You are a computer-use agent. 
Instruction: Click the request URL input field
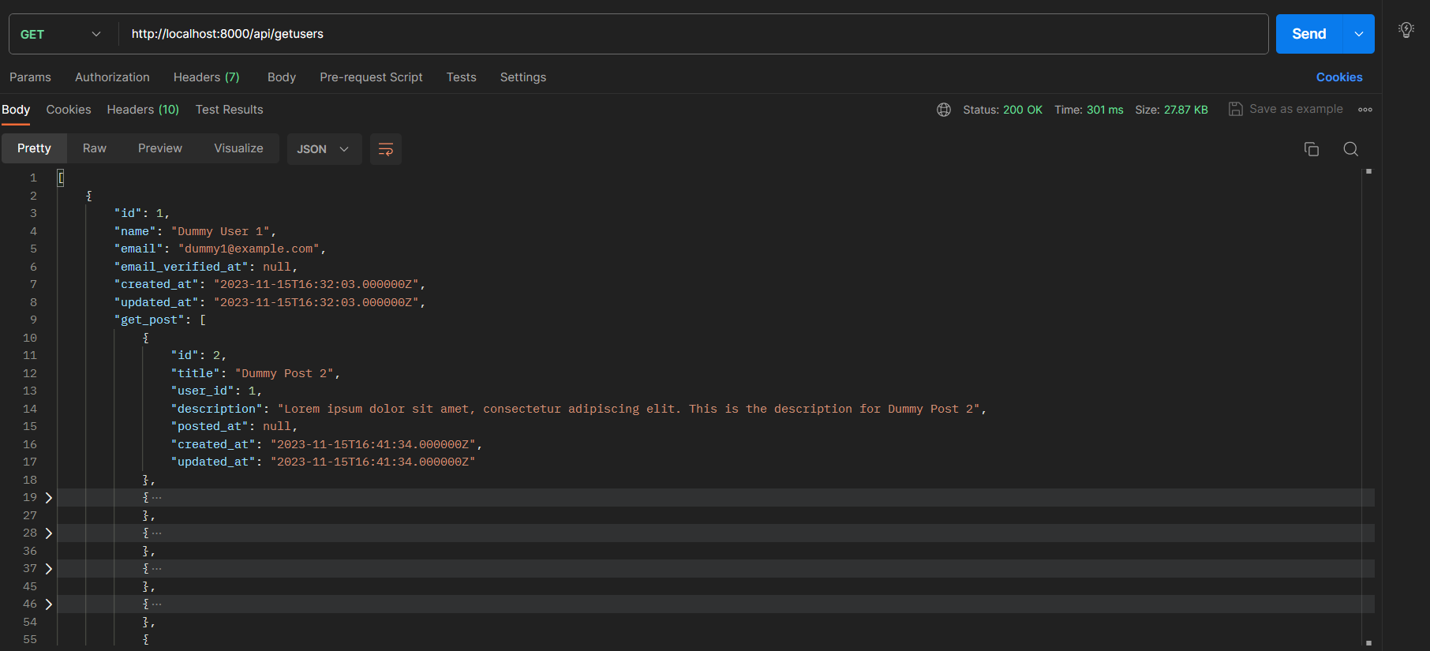687,34
